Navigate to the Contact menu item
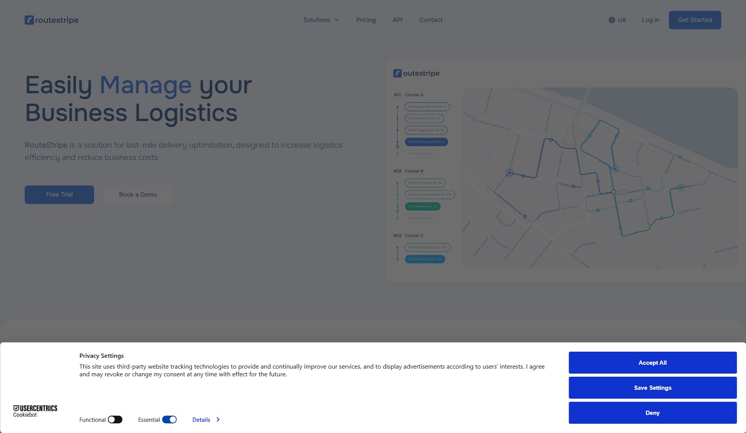Image resolution: width=746 pixels, height=433 pixels. pos(431,20)
